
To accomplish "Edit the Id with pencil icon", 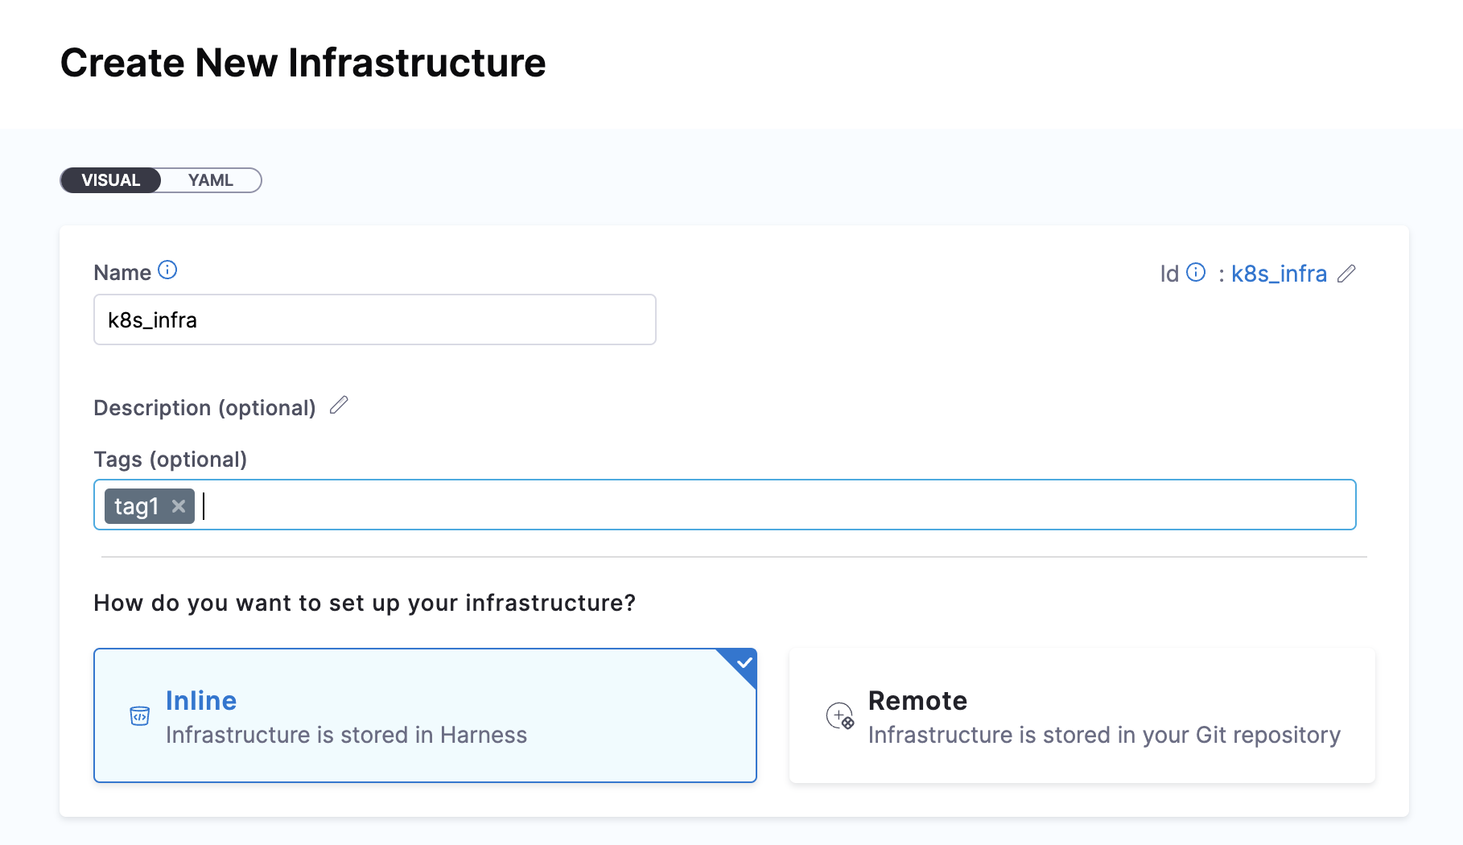I will [1346, 274].
